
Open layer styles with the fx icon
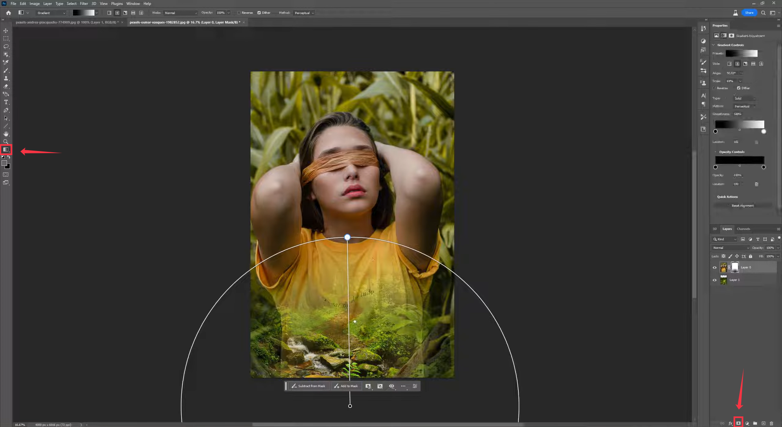[730, 423]
